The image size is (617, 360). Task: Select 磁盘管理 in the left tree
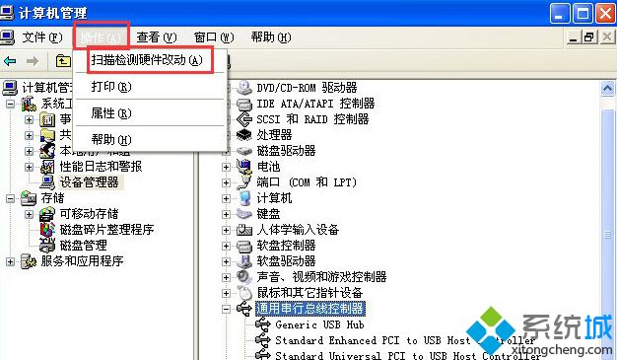pos(84,246)
